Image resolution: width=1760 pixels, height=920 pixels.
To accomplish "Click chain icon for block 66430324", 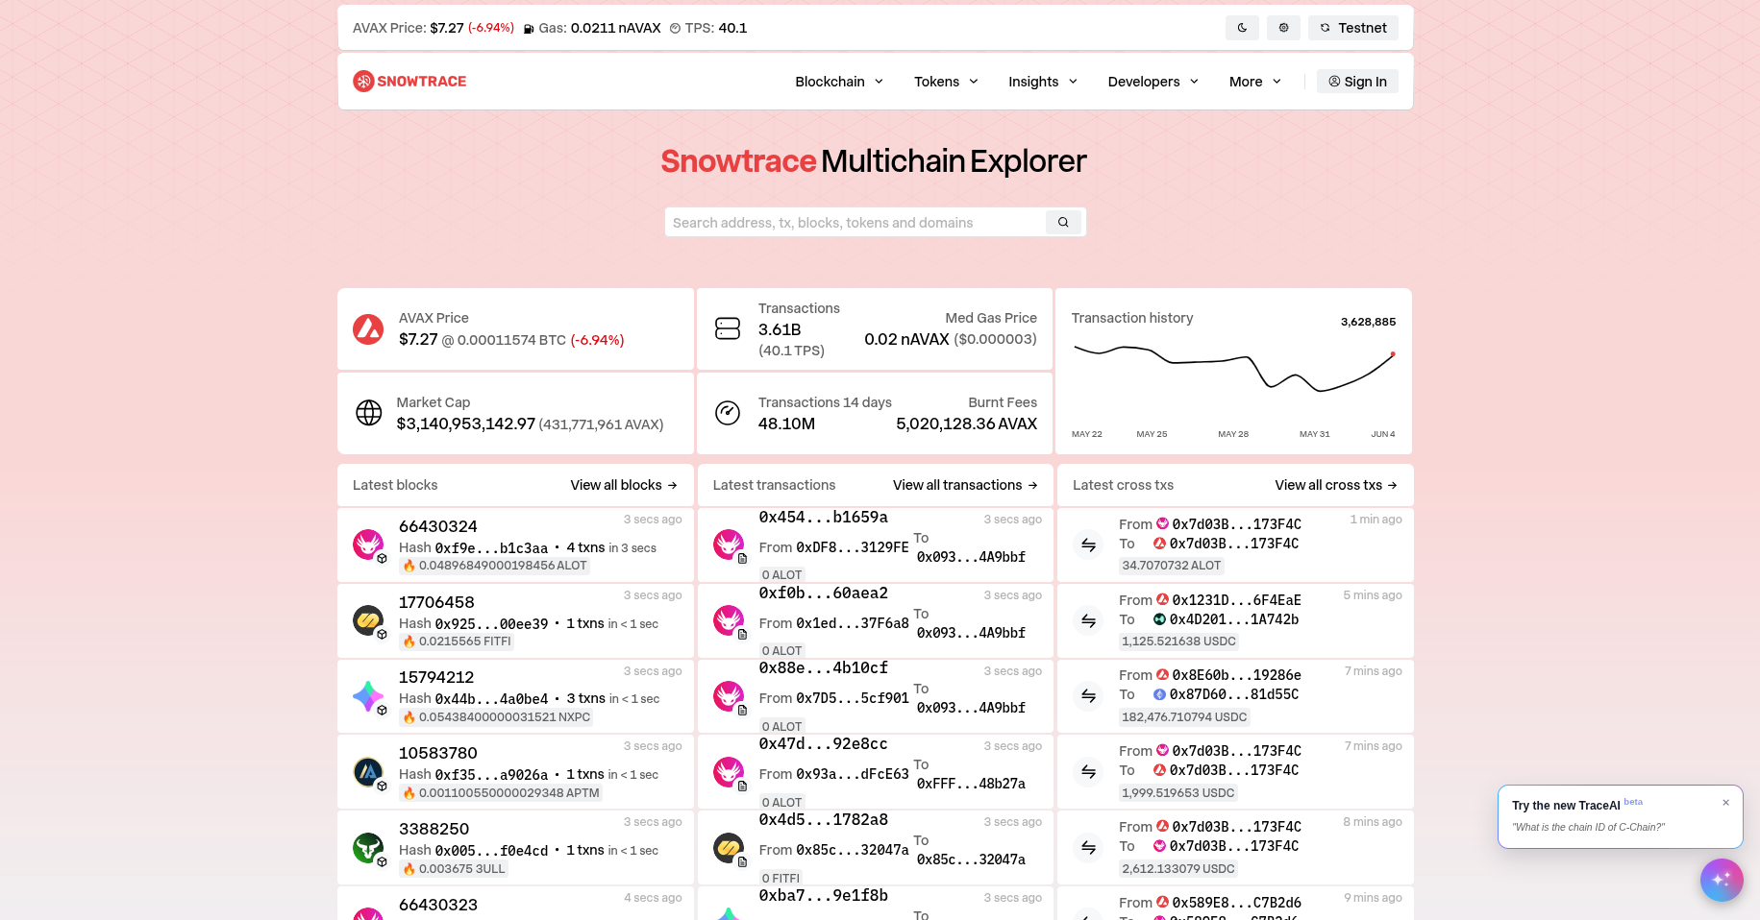I will (368, 545).
